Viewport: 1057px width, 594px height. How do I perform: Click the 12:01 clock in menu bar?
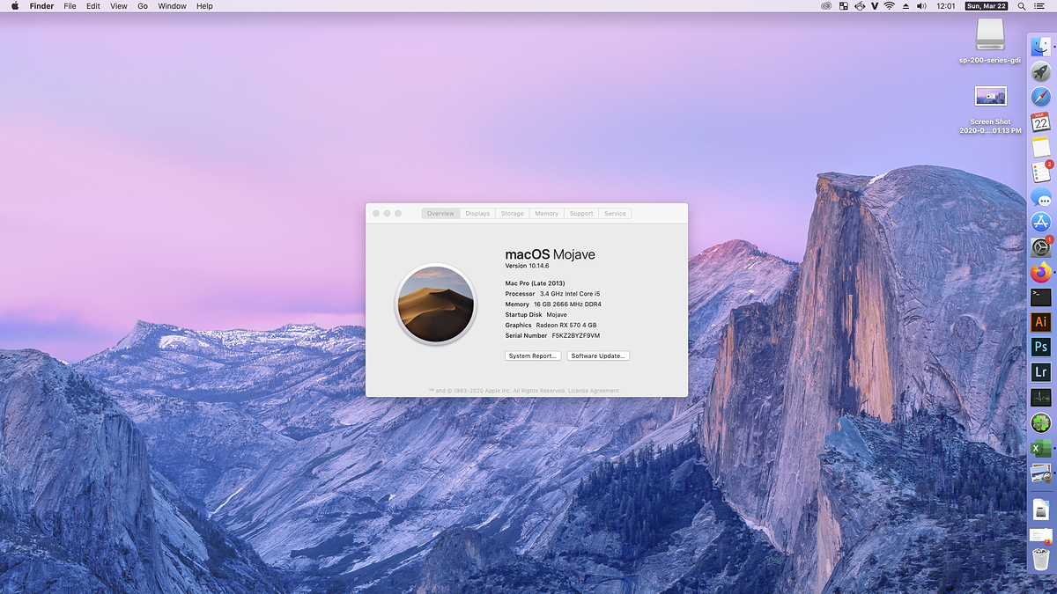[x=946, y=6]
